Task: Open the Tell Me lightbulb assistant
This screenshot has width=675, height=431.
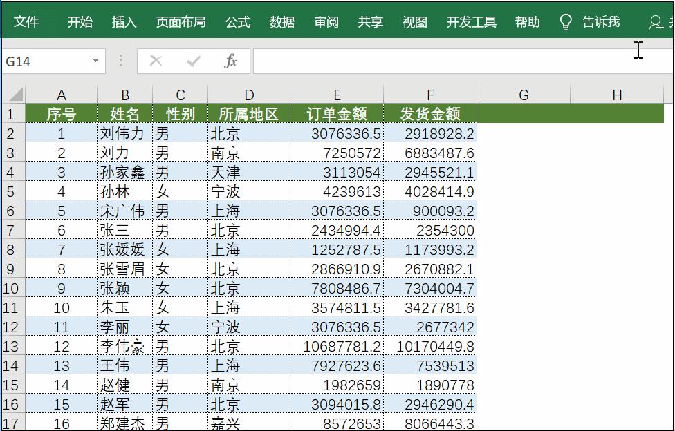Action: (566, 21)
